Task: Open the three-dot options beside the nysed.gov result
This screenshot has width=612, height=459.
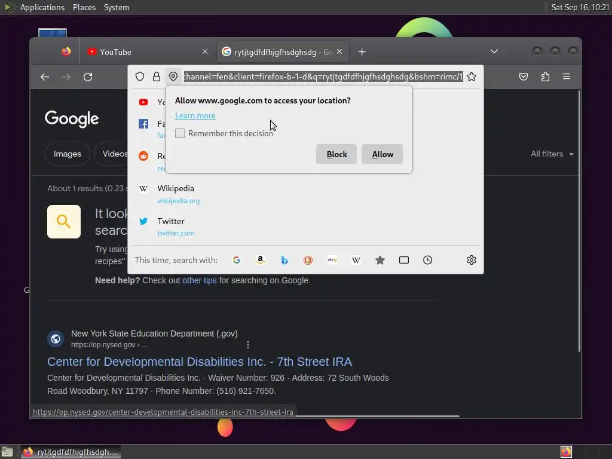Action: tap(248, 345)
